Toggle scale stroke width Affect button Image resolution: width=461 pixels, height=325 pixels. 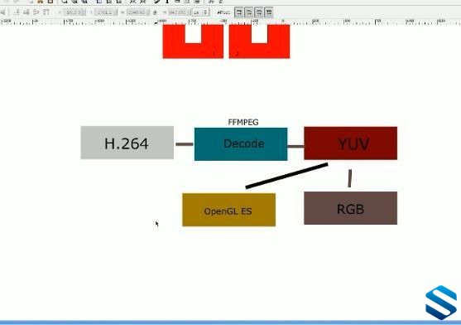pyautogui.click(x=239, y=12)
